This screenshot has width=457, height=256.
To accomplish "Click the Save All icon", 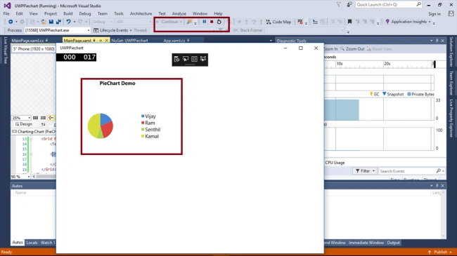I will tap(58, 22).
